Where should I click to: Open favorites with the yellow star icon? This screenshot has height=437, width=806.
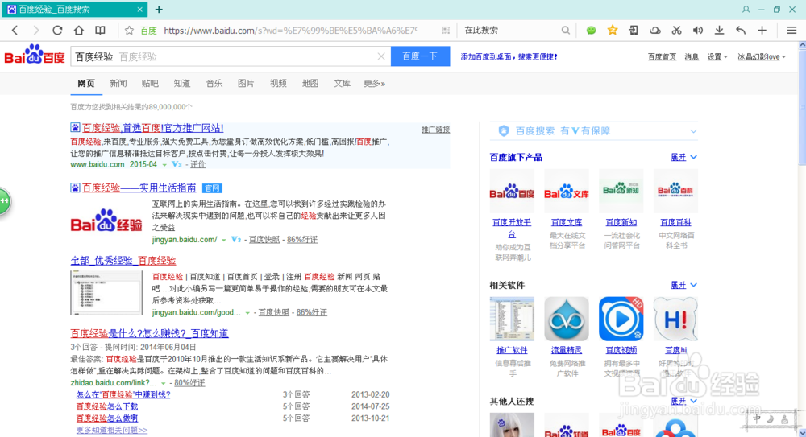click(613, 31)
